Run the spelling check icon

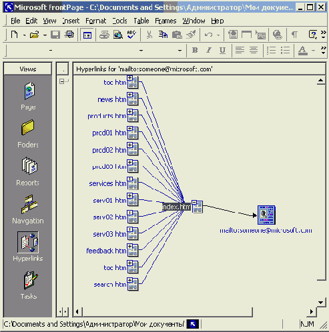(x=131, y=35)
